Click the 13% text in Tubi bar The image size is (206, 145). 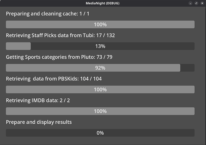pyautogui.click(x=100, y=46)
